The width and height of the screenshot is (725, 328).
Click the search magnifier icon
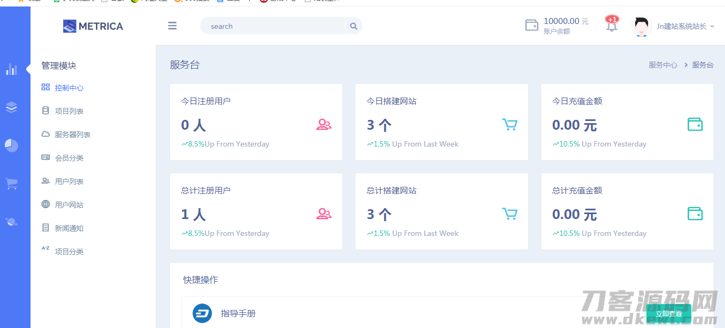point(353,26)
